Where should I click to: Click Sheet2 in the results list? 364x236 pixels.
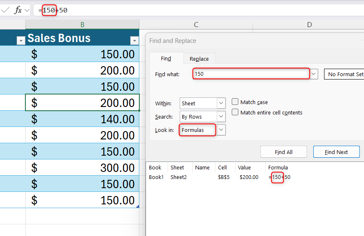pyautogui.click(x=178, y=177)
